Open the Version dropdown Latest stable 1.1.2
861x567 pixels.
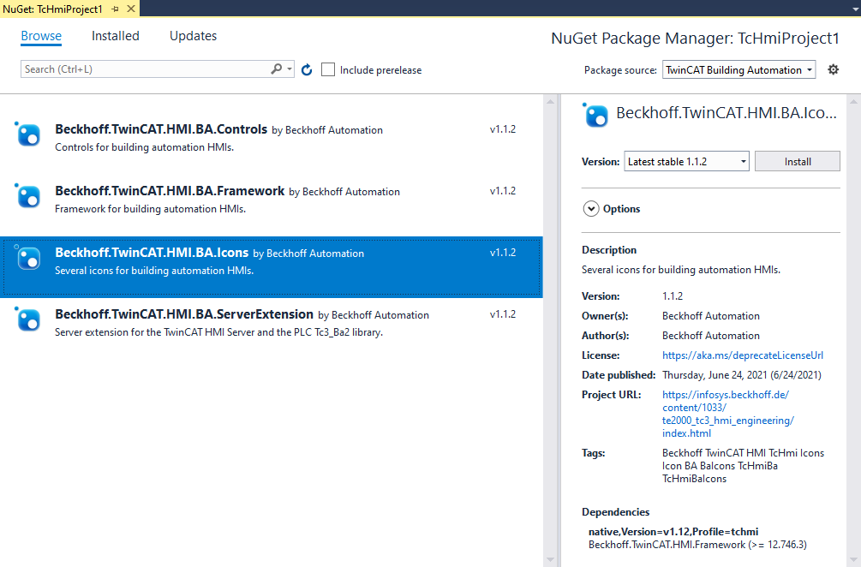686,161
